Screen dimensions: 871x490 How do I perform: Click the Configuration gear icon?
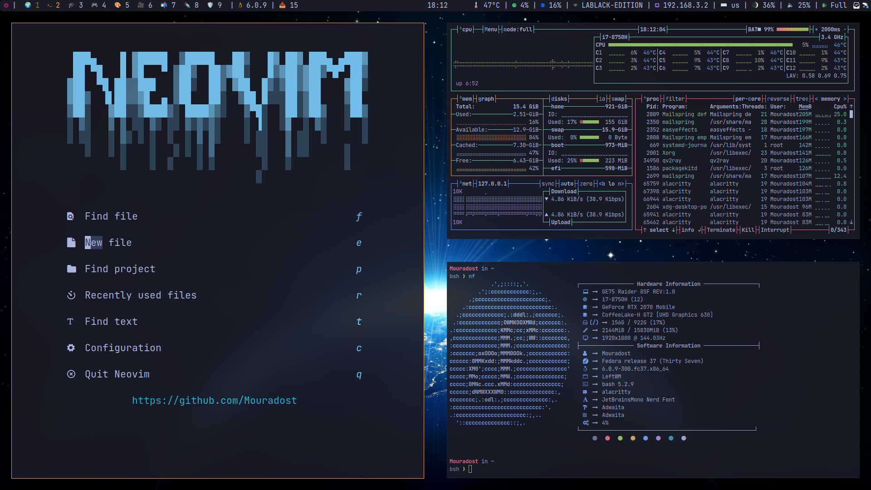click(x=71, y=348)
